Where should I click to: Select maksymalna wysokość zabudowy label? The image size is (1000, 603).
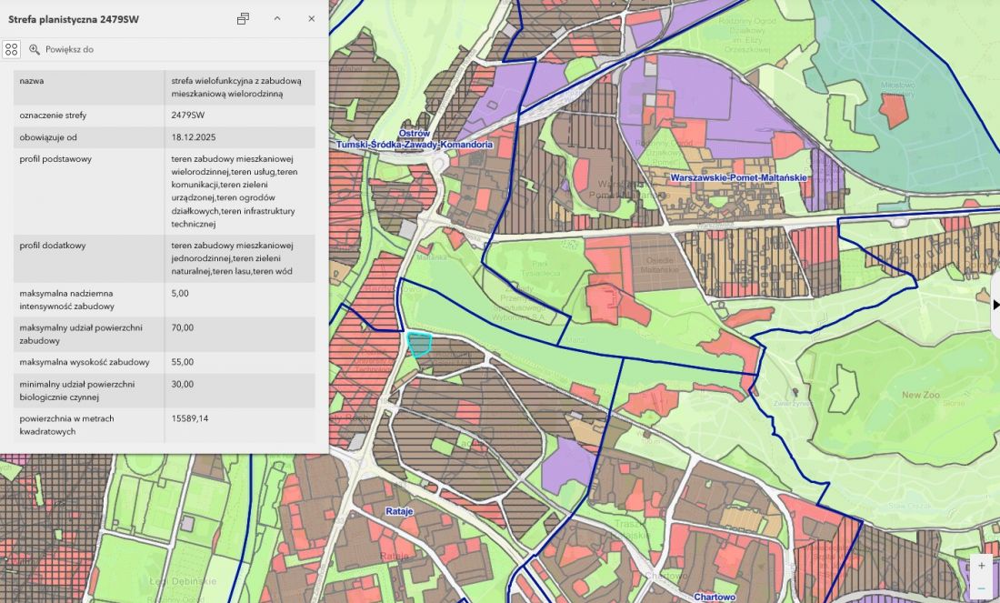(85, 363)
